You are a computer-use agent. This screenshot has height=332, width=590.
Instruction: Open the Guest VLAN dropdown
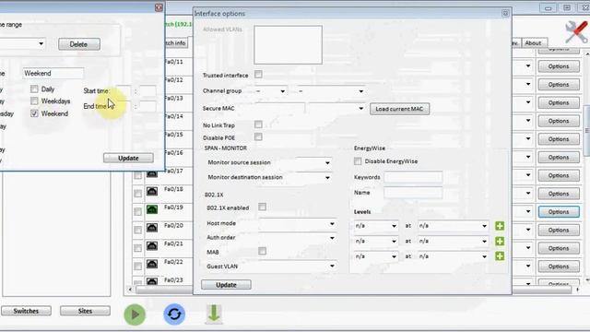pos(297,267)
